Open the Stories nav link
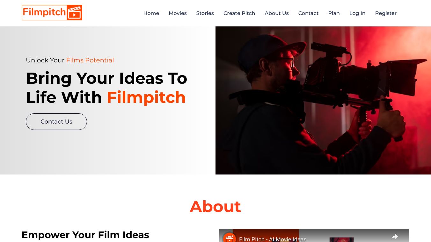Screen dimensions: 431x242 tap(205, 13)
